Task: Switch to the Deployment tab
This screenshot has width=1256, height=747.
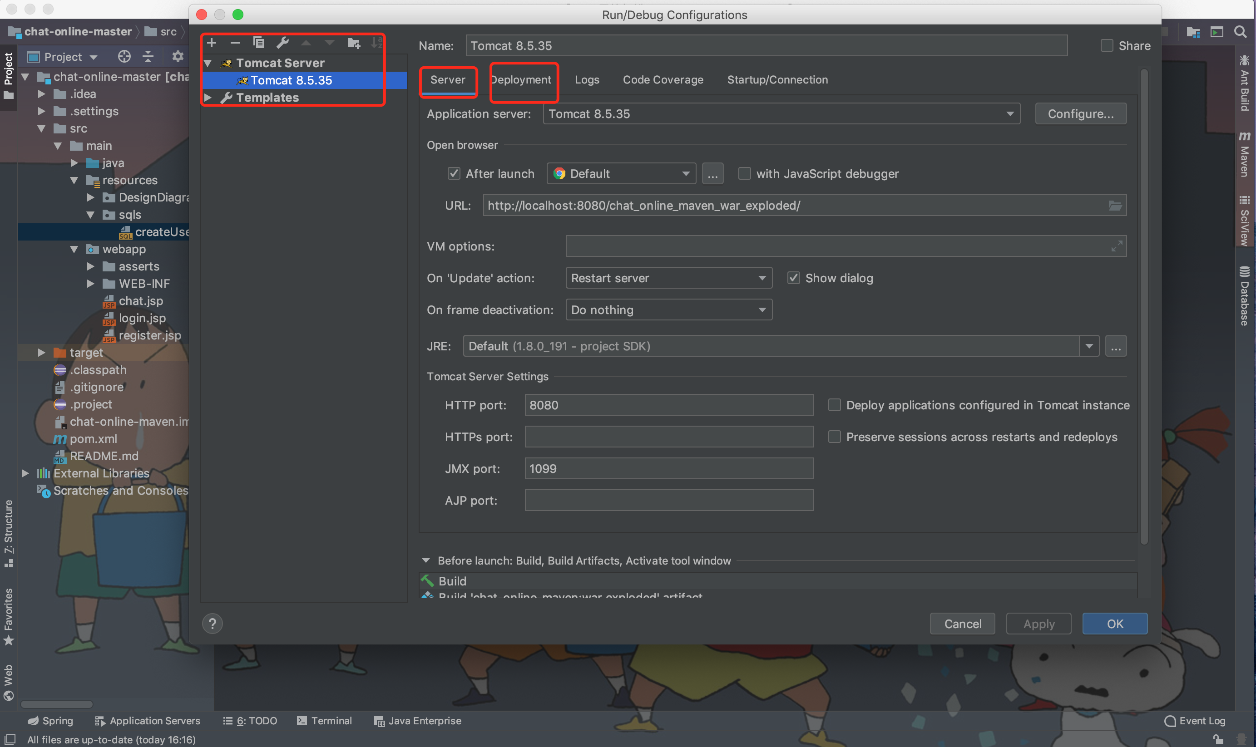Action: [521, 79]
